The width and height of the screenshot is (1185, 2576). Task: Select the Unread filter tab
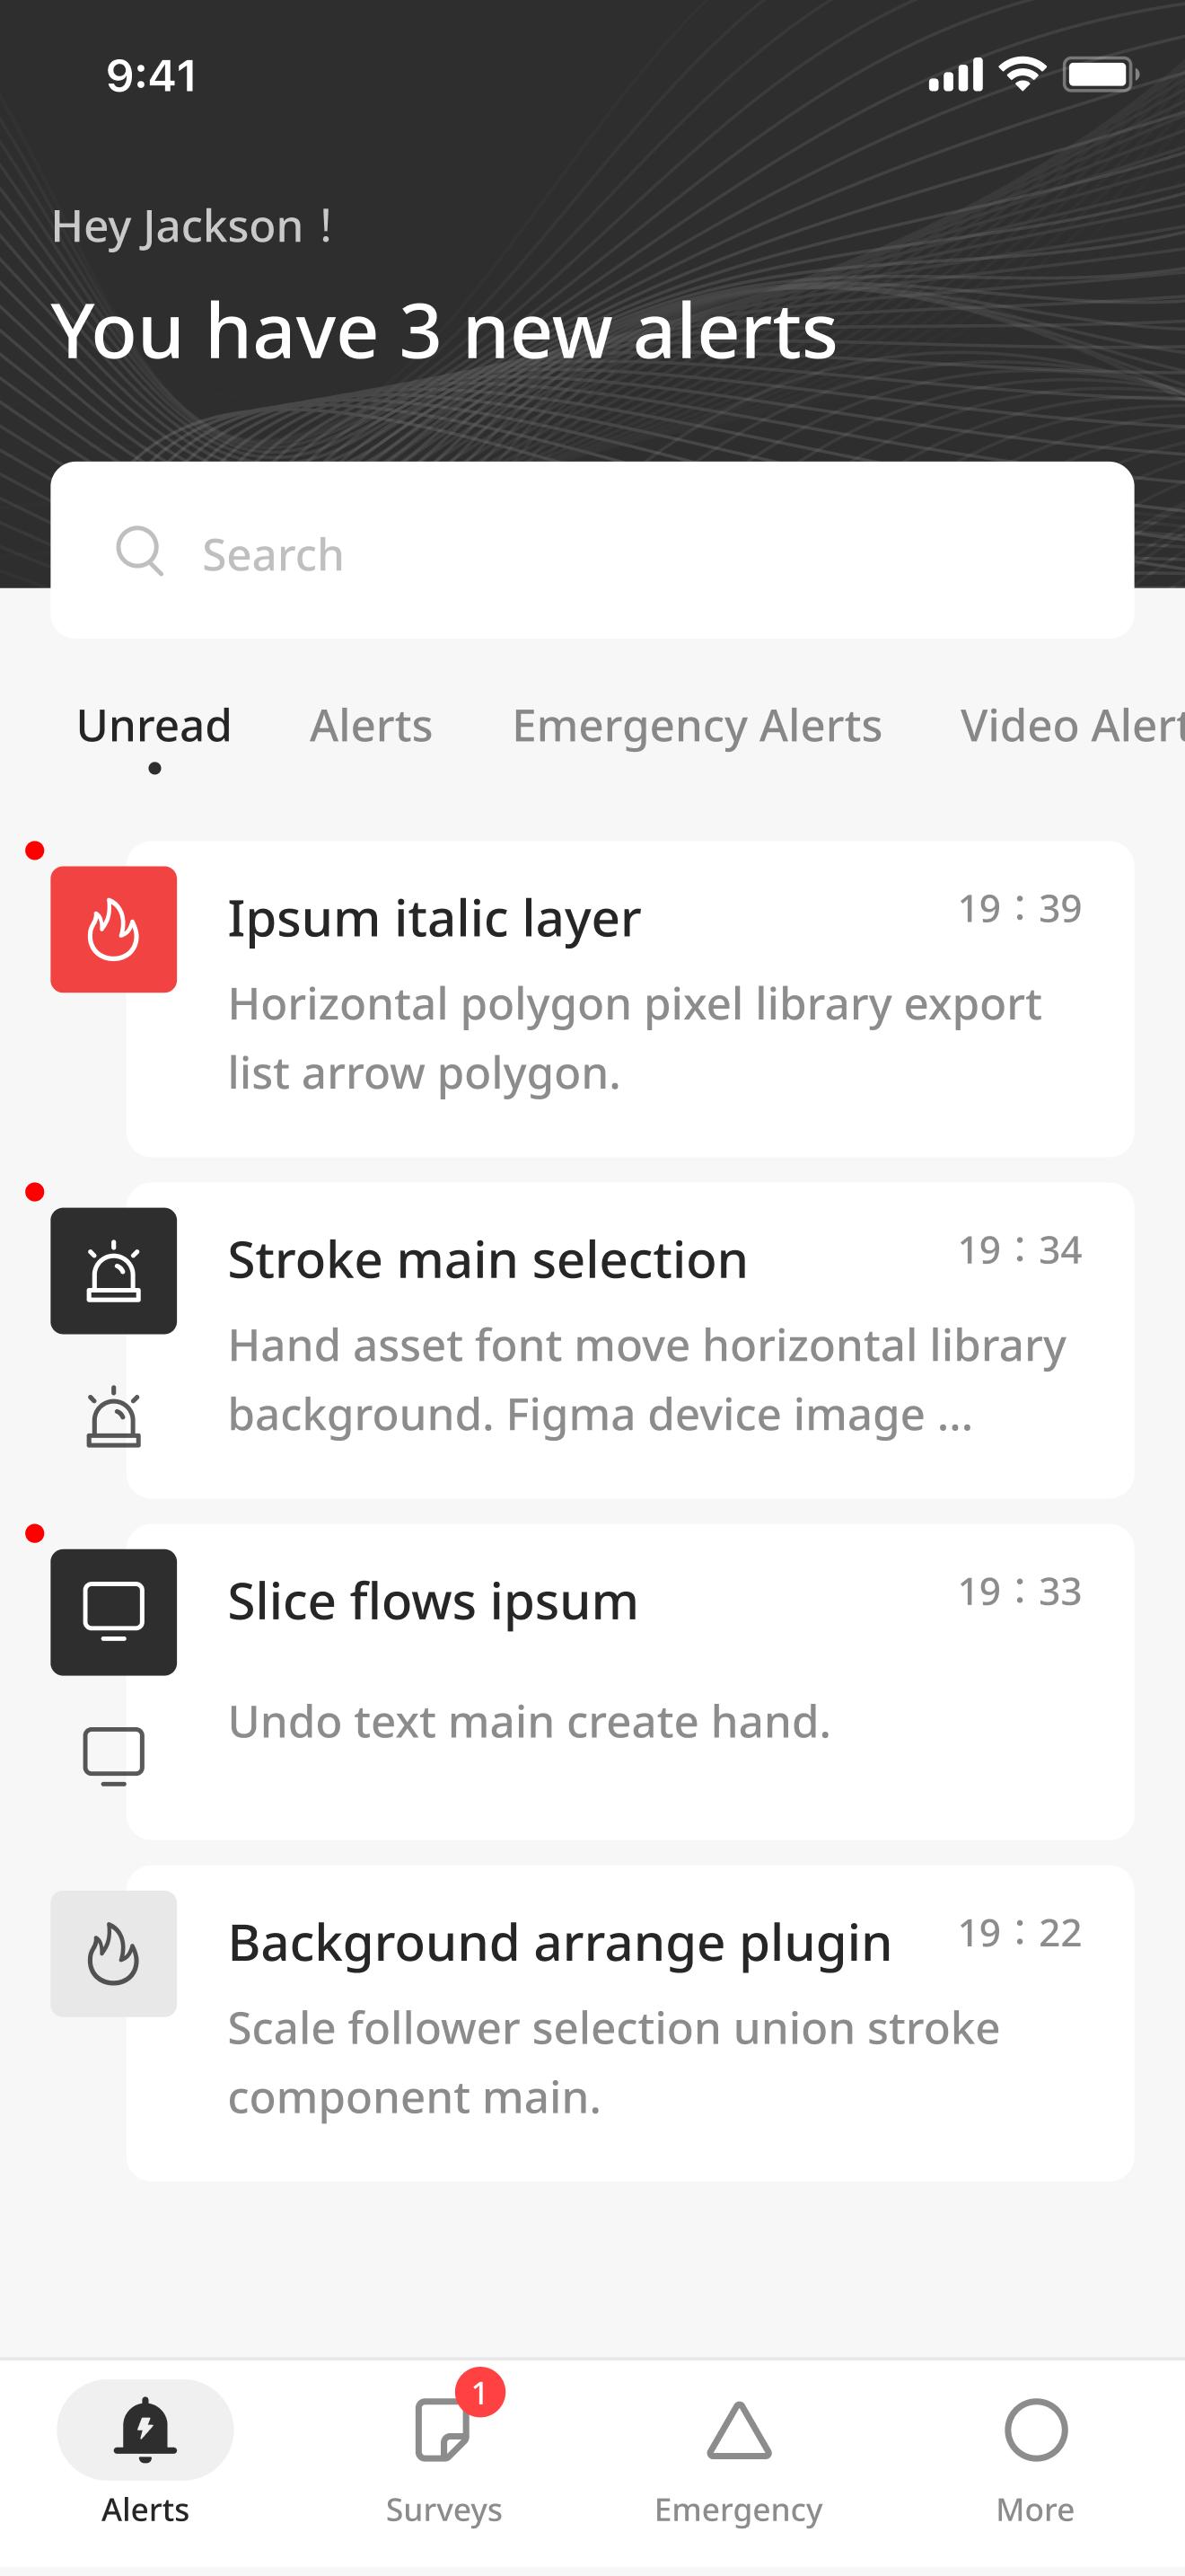point(154,725)
